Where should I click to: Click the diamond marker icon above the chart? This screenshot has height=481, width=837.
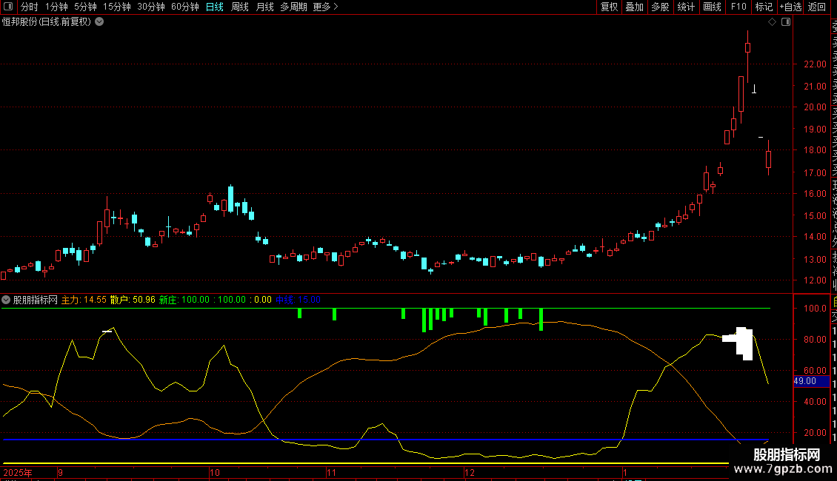pos(772,22)
